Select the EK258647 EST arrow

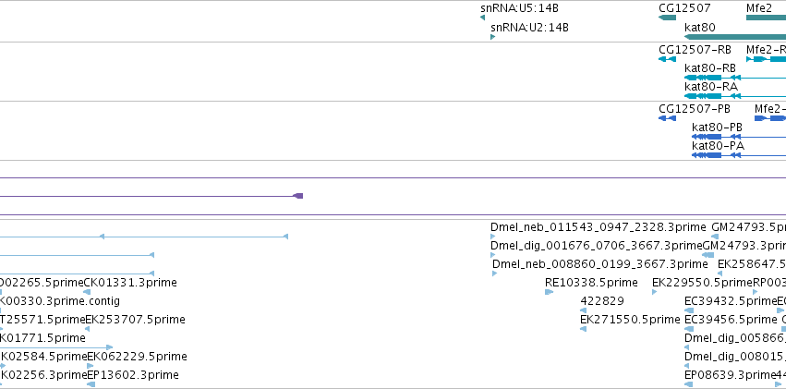point(719,274)
